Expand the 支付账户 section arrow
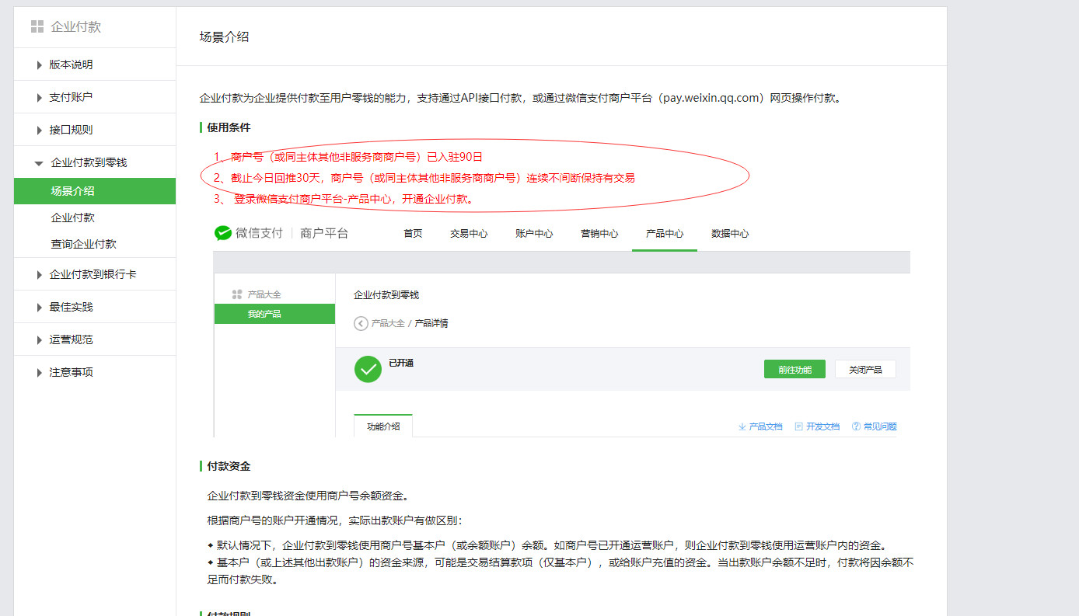This screenshot has height=616, width=1079. click(x=39, y=97)
